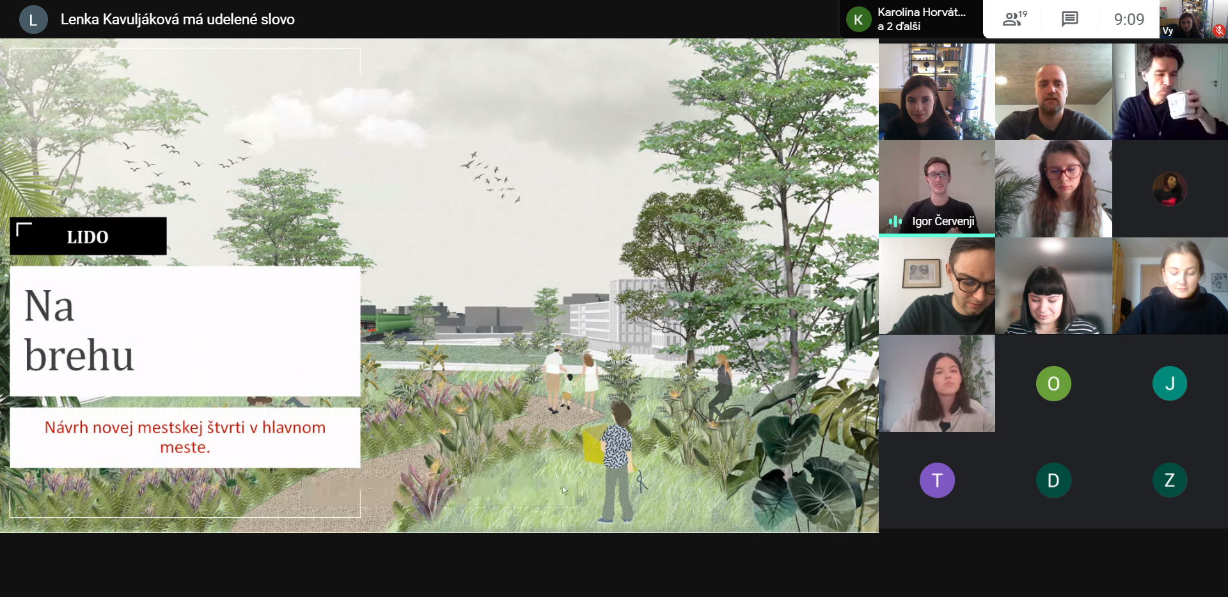Select video tile of bald man
The height and width of the screenshot is (597, 1228).
pyautogui.click(x=1053, y=92)
